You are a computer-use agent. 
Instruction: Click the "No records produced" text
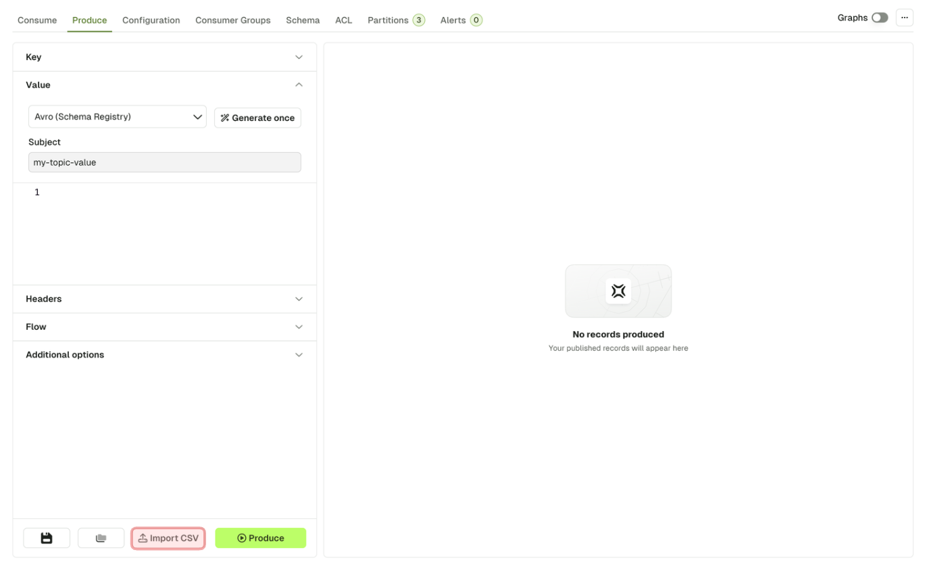pos(618,335)
